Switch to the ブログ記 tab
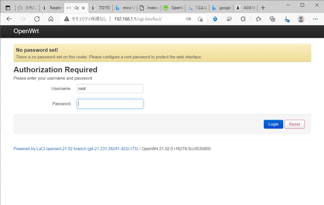The height and width of the screenshot is (205, 324). [101, 8]
